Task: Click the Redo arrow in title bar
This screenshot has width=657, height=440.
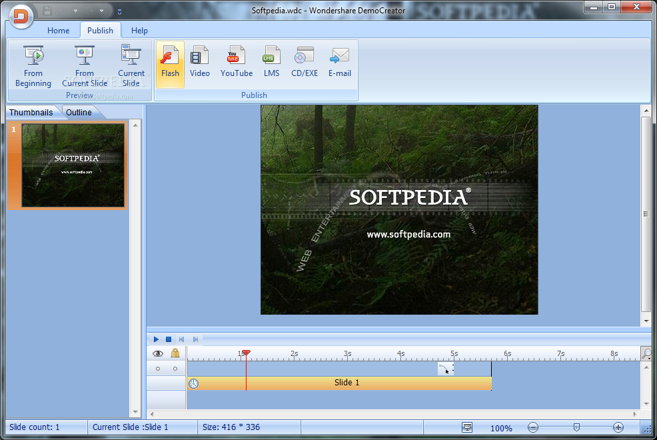Action: tap(89, 11)
